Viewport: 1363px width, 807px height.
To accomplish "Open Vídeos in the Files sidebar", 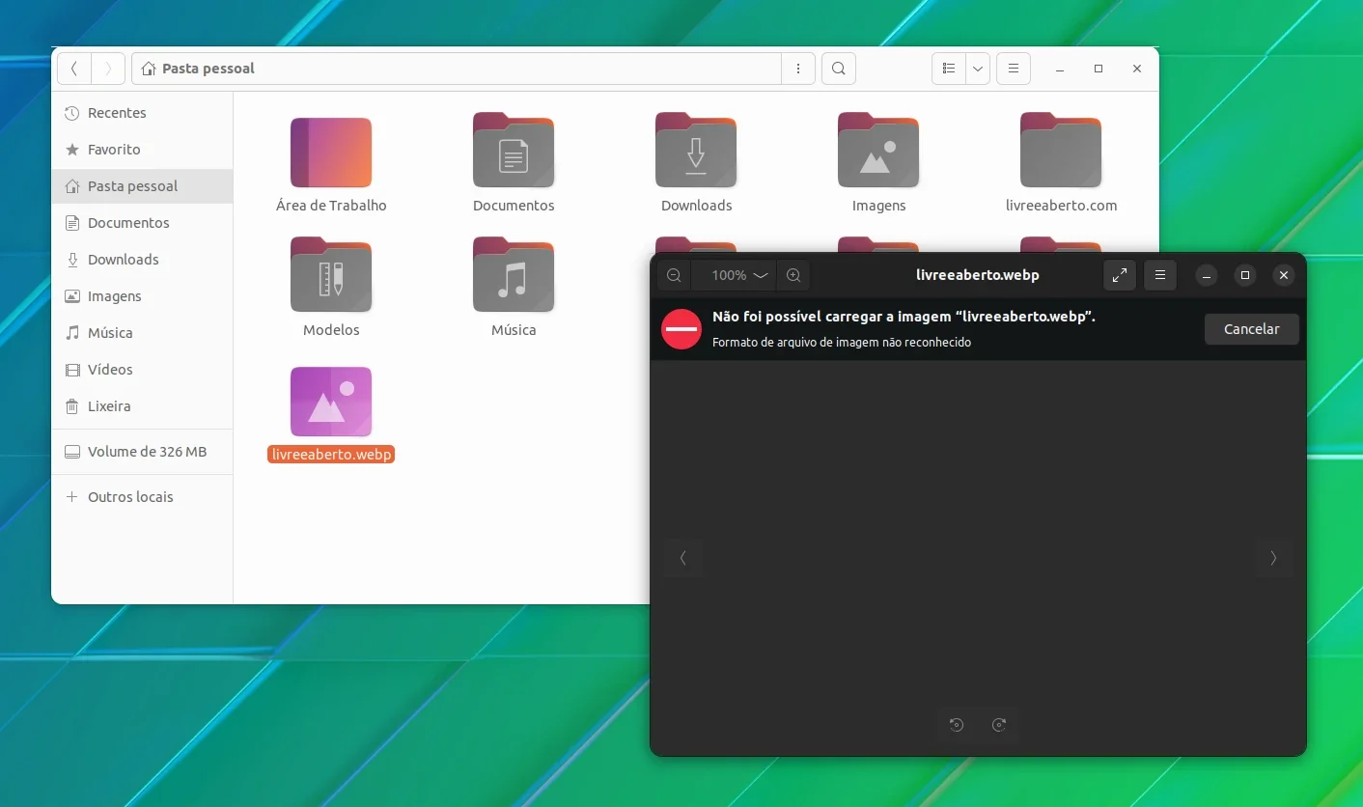I will point(142,370).
